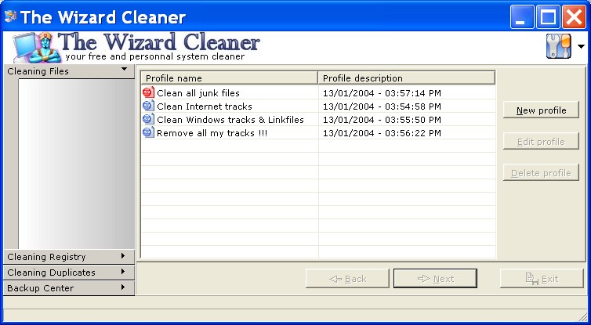The height and width of the screenshot is (325, 591).
Task: Close The Wizard Cleaner window
Action: [x=574, y=17]
